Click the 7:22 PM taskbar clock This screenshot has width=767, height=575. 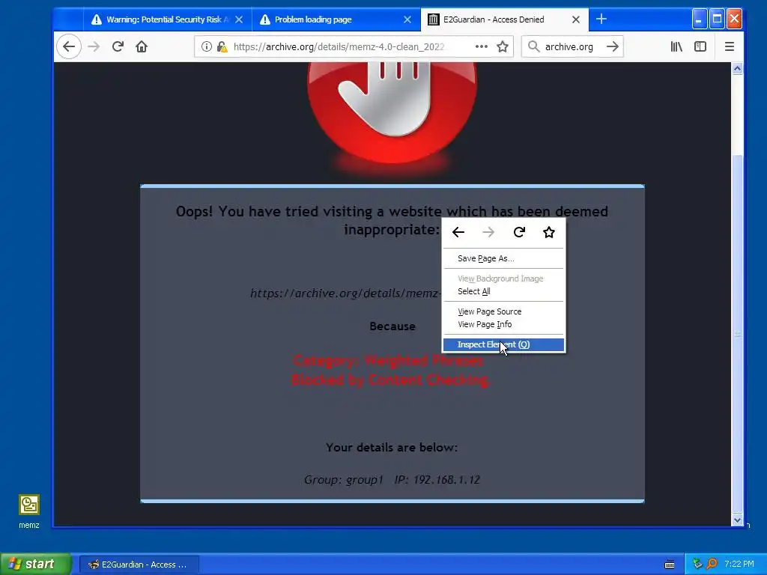click(x=739, y=564)
